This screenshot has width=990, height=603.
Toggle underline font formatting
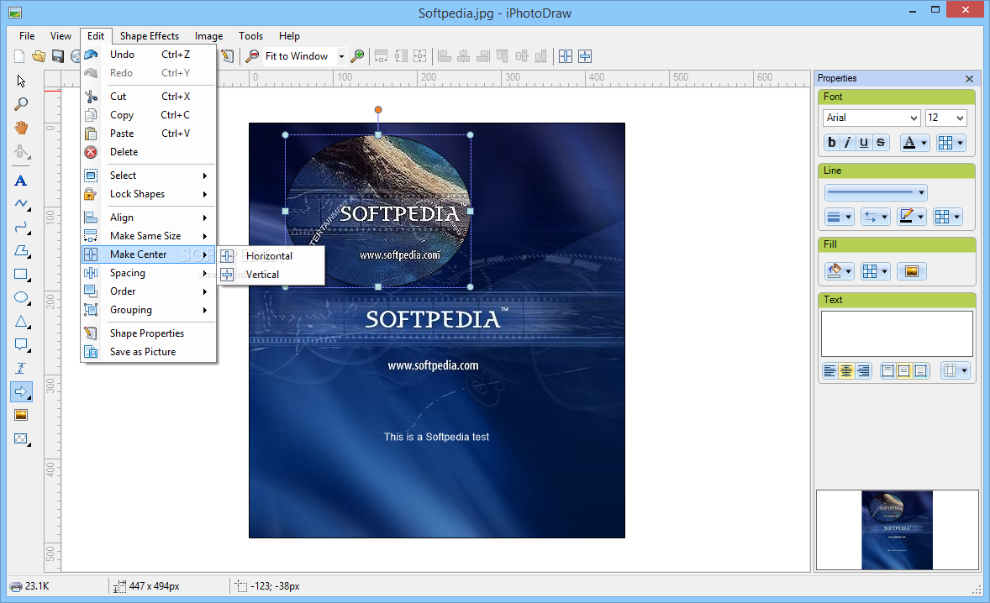(x=864, y=143)
